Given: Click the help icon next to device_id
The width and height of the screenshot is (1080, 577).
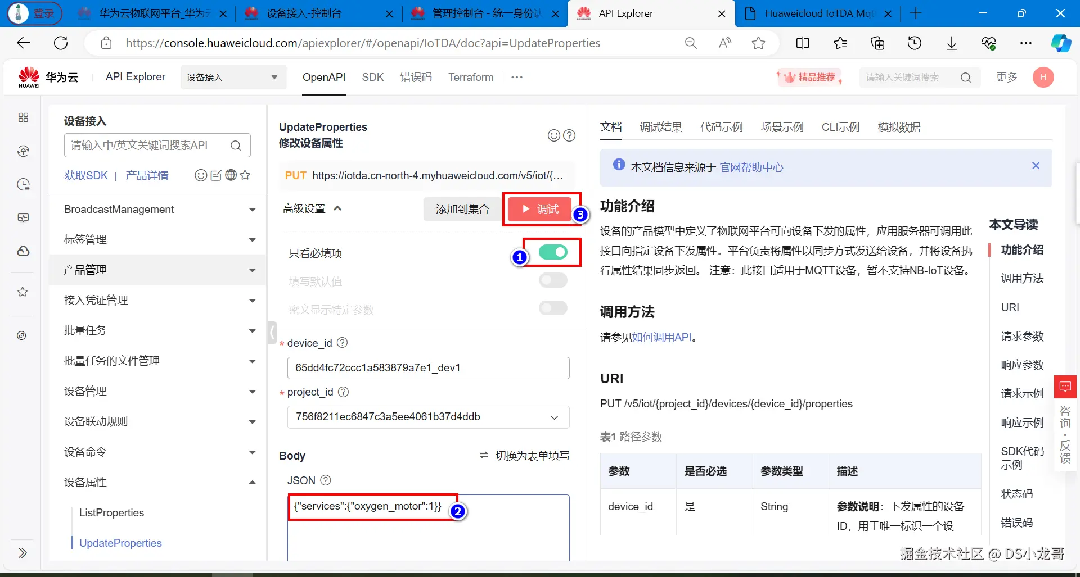Looking at the screenshot, I should (342, 343).
